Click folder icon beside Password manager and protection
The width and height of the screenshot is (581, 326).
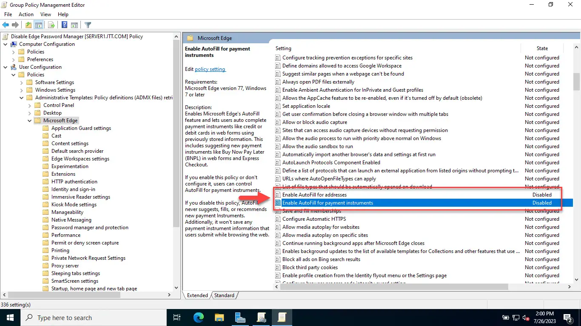46,228
